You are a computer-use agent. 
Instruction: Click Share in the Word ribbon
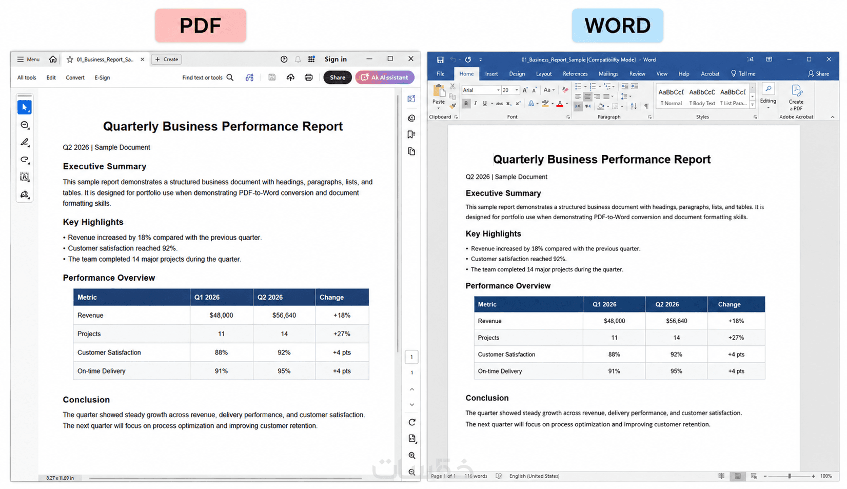(818, 74)
